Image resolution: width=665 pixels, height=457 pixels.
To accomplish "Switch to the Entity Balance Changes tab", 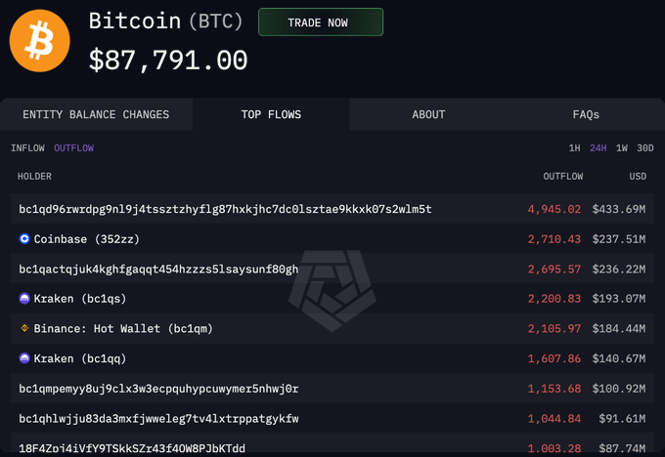I will (96, 115).
